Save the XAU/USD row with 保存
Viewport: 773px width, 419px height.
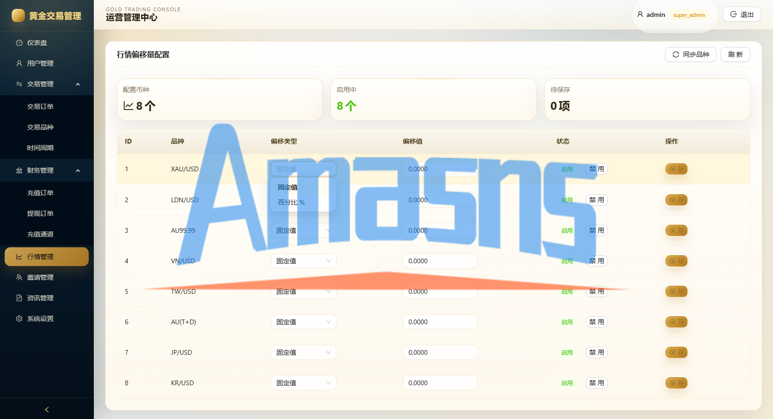click(x=676, y=169)
